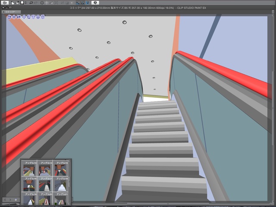This screenshot has height=207, width=276.
Task: Toggle Snap to Grid in toolbar
Action: click(x=88, y=3)
